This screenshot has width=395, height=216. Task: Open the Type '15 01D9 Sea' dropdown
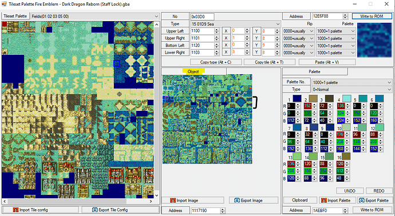click(x=235, y=24)
